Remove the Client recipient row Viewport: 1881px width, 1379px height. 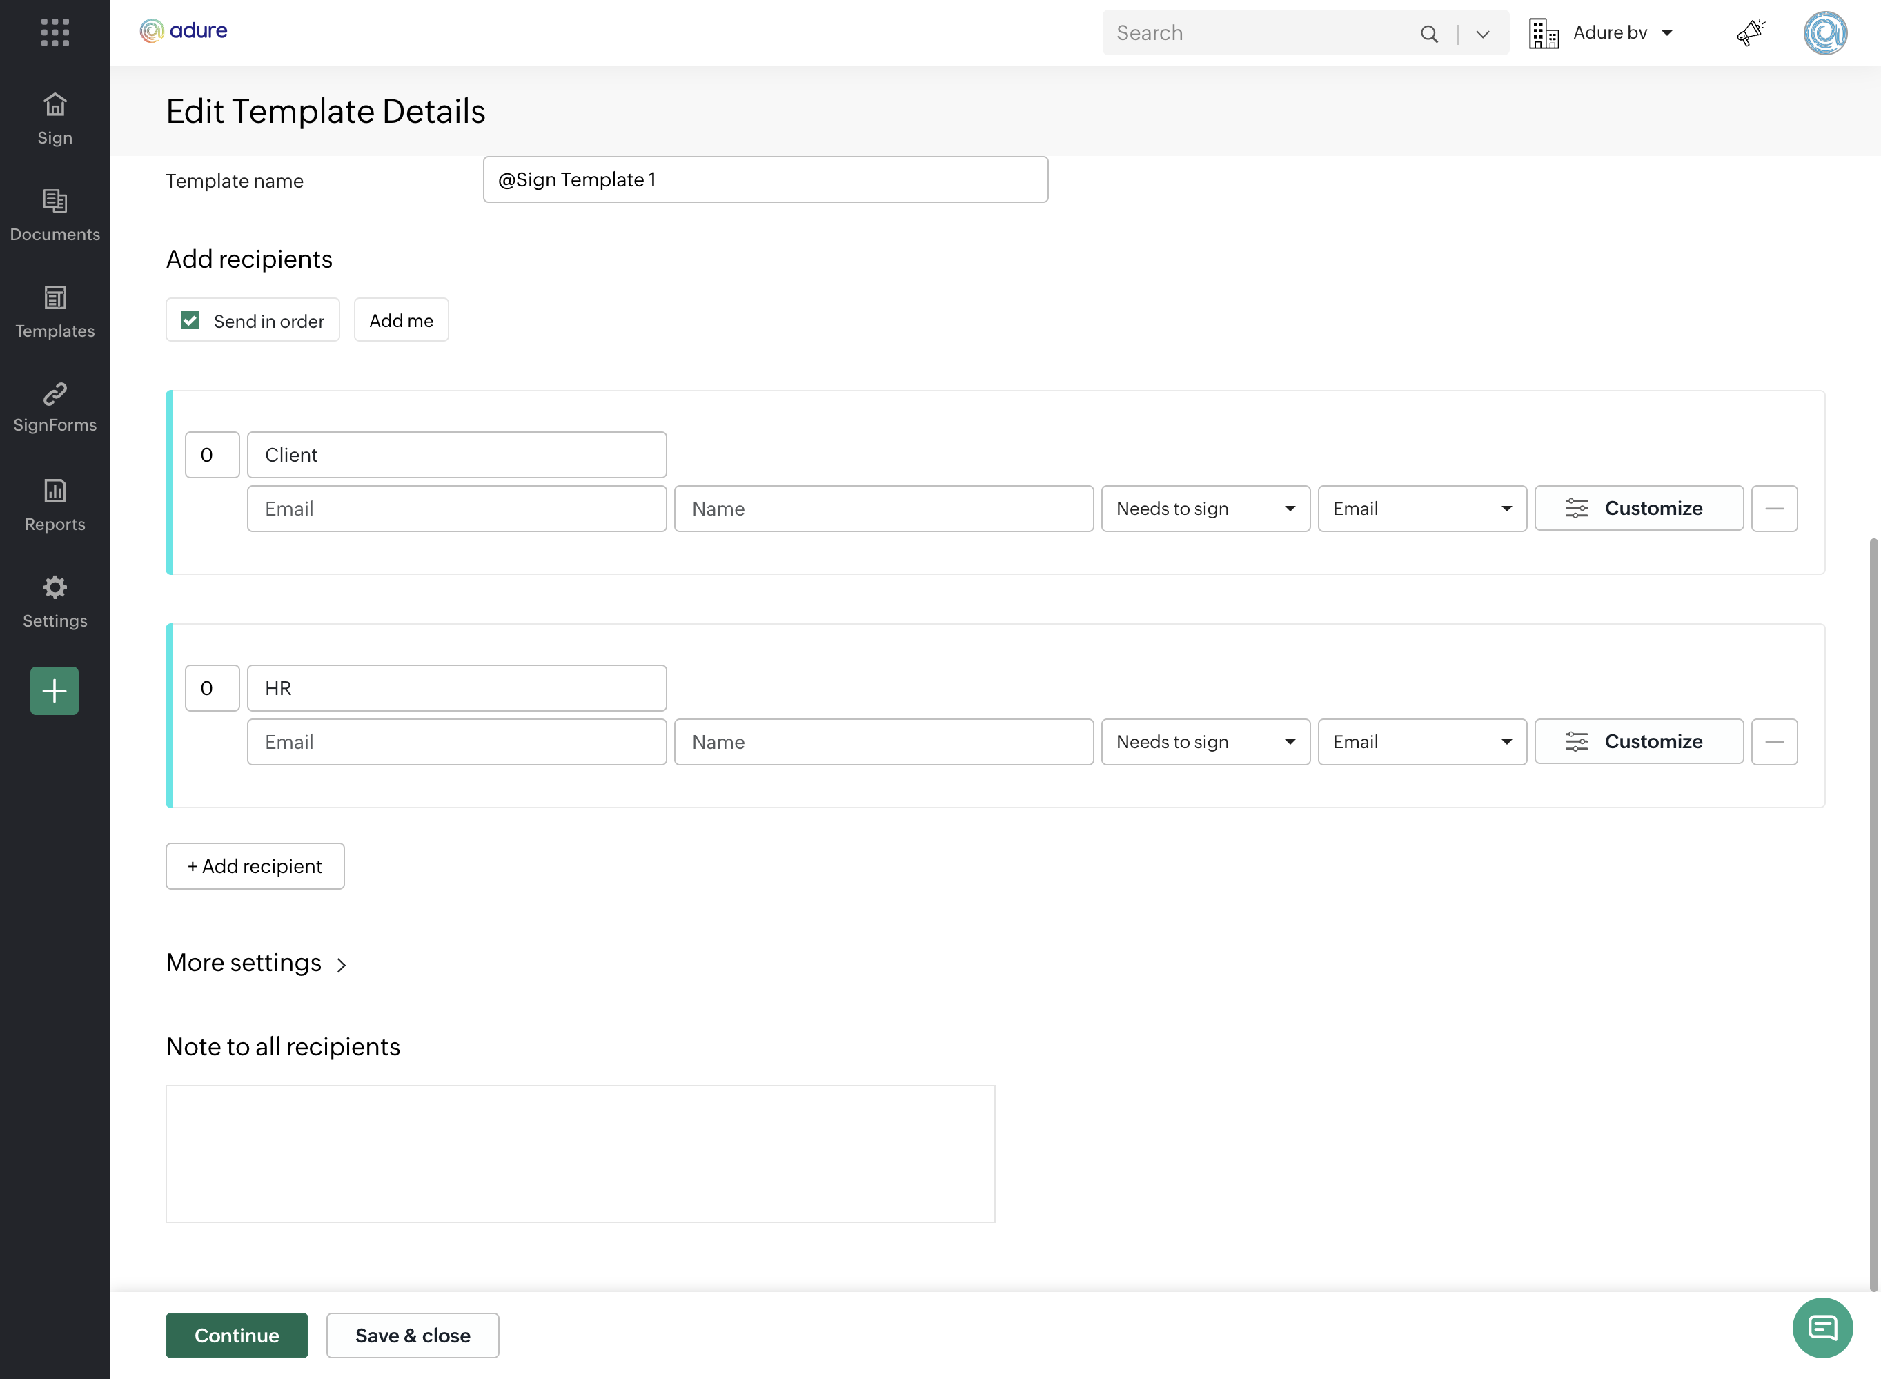click(x=1774, y=509)
